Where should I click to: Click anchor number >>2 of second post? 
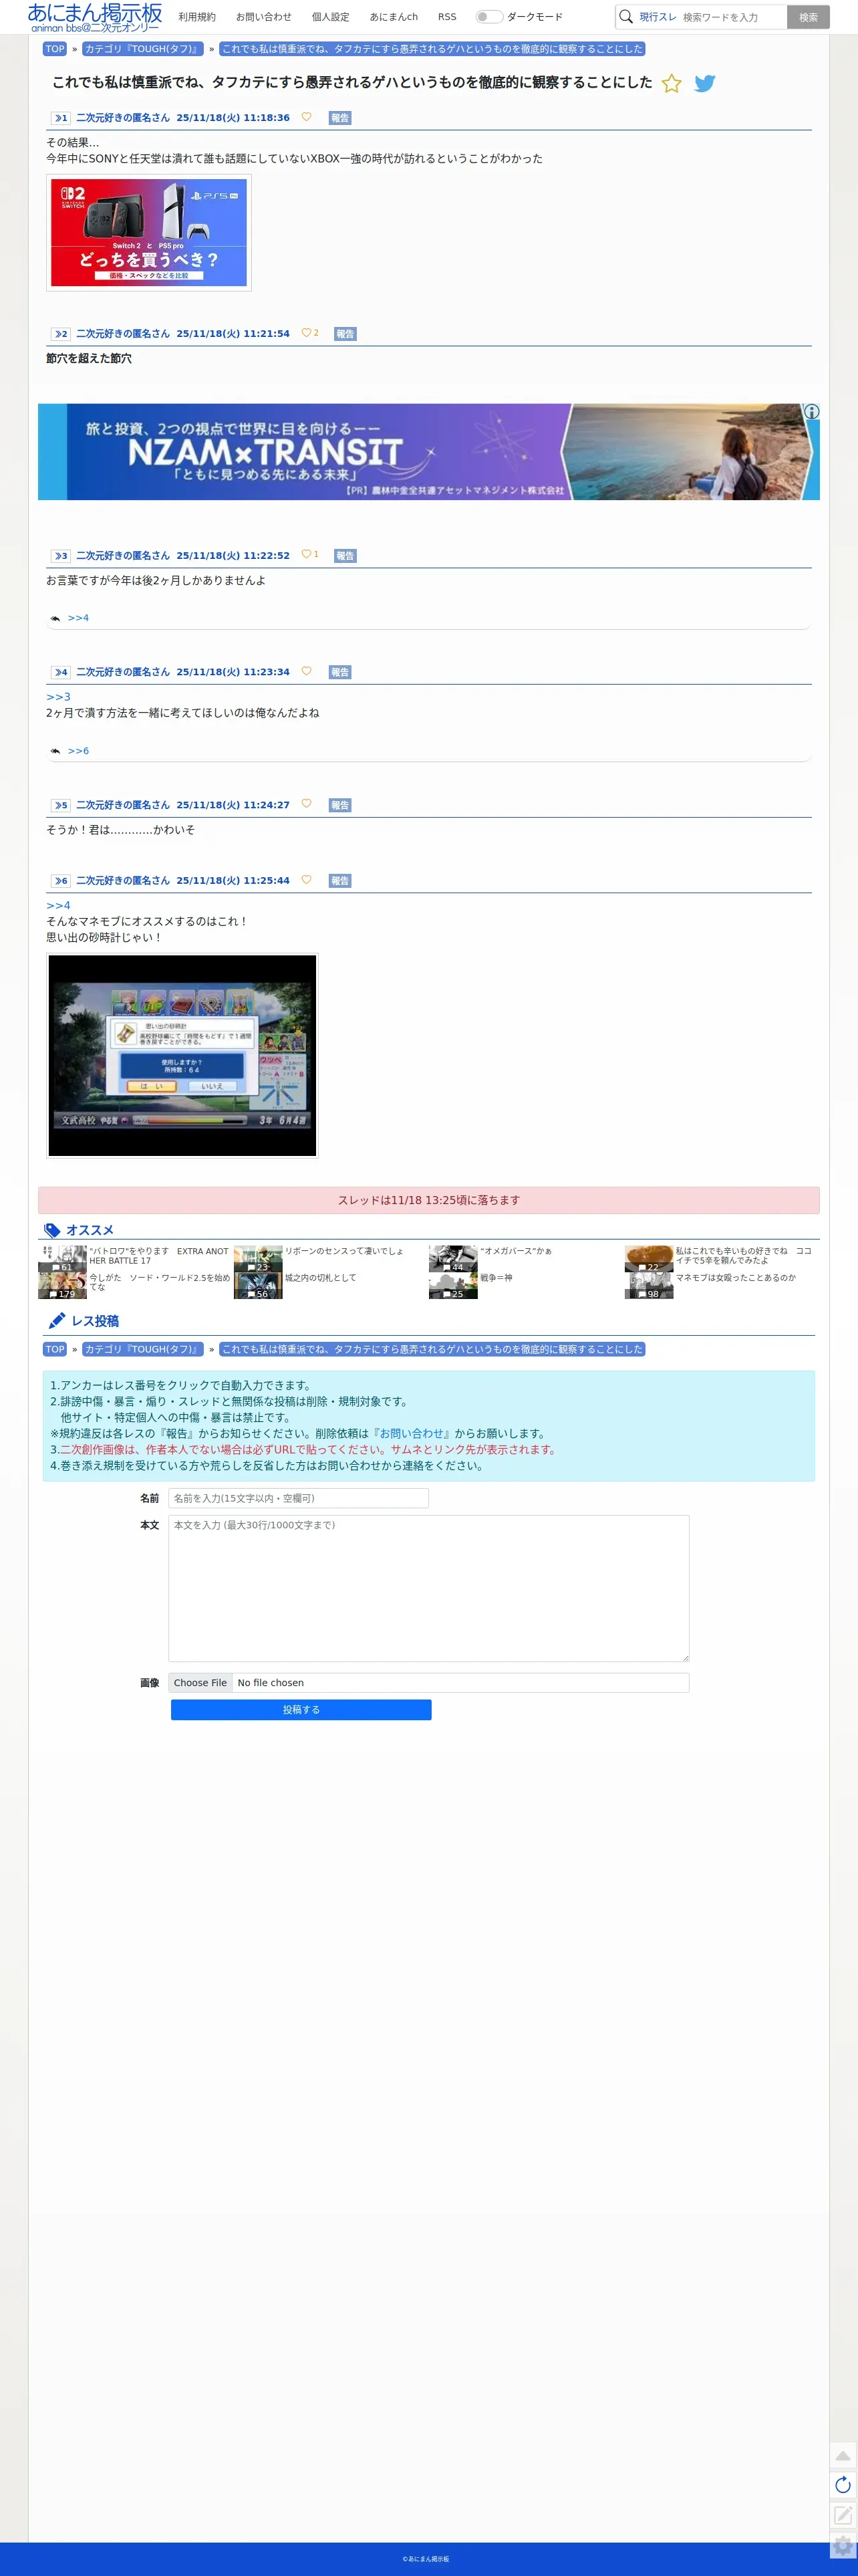pyautogui.click(x=60, y=334)
